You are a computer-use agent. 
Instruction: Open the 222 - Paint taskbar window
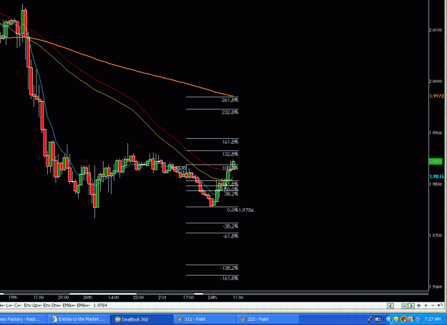(267, 319)
